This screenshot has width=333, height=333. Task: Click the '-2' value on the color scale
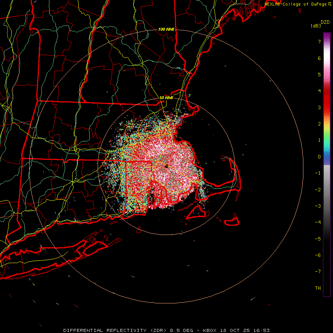click(x=318, y=190)
